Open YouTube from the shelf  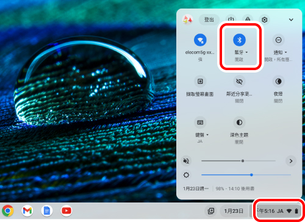click(66, 210)
